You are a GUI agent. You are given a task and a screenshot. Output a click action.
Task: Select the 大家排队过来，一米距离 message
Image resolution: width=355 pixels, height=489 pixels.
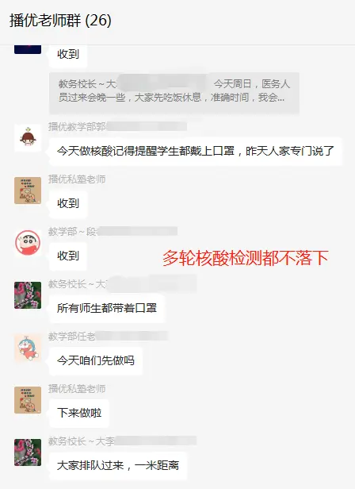click(x=118, y=466)
